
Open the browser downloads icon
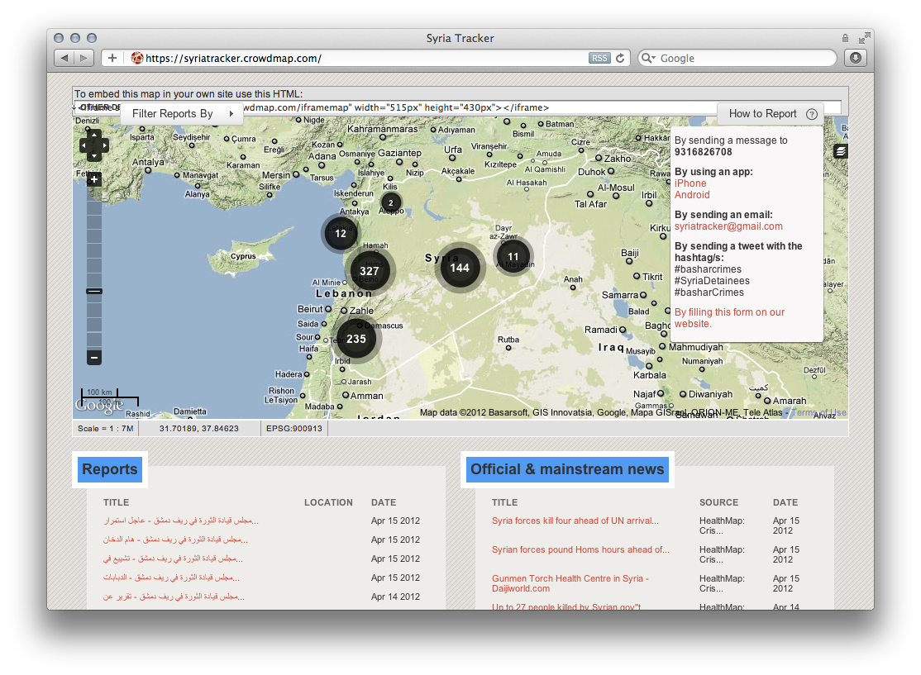click(x=855, y=58)
